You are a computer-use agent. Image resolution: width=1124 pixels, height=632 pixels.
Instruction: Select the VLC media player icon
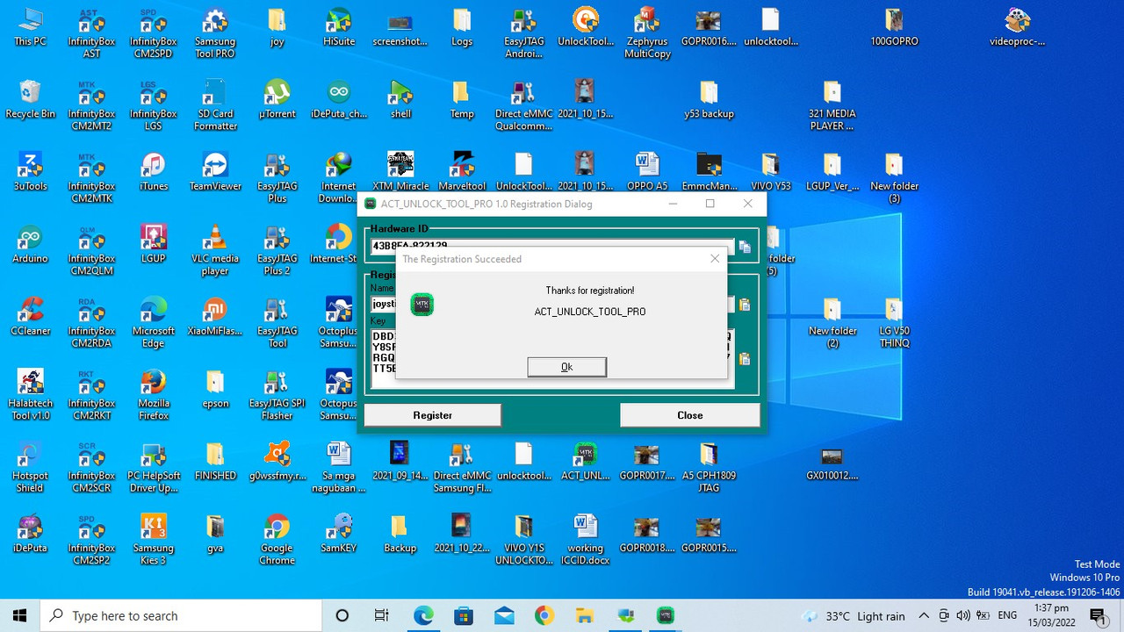(215, 251)
